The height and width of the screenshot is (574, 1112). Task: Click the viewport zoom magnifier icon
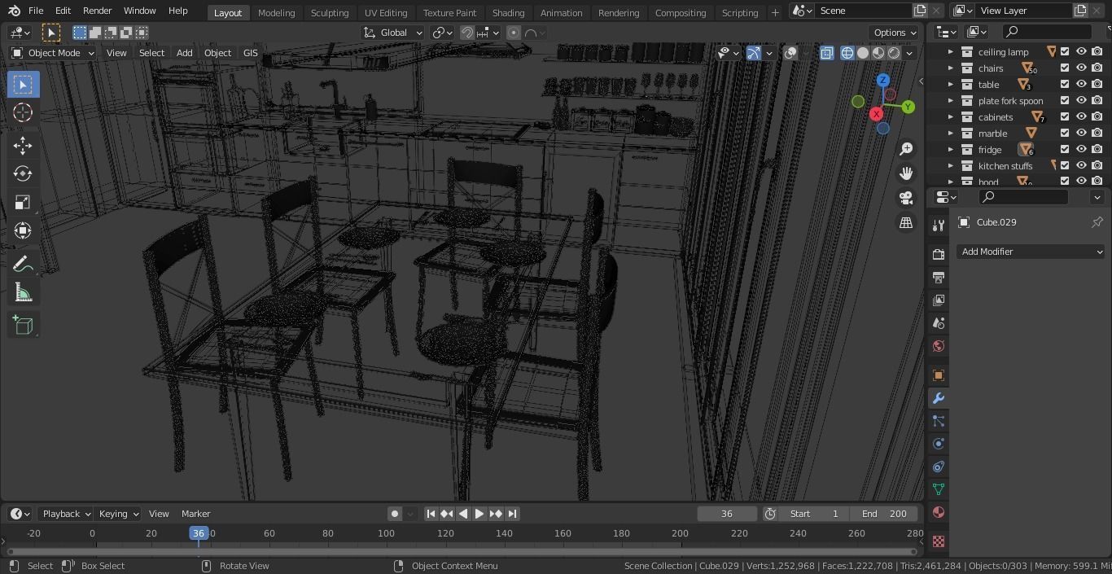tap(906, 149)
